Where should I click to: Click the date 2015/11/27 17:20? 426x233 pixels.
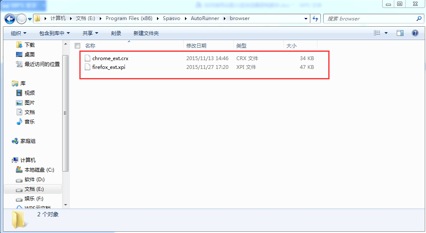click(207, 67)
